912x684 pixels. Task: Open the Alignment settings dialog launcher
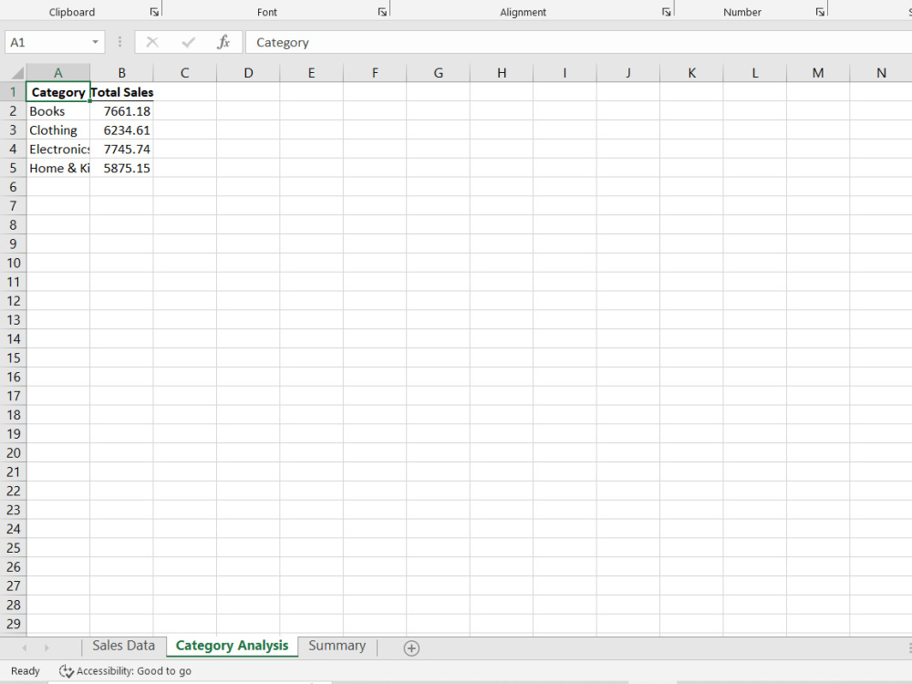coord(666,12)
